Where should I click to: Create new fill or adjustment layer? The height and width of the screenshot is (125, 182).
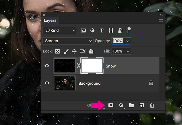coord(121,105)
